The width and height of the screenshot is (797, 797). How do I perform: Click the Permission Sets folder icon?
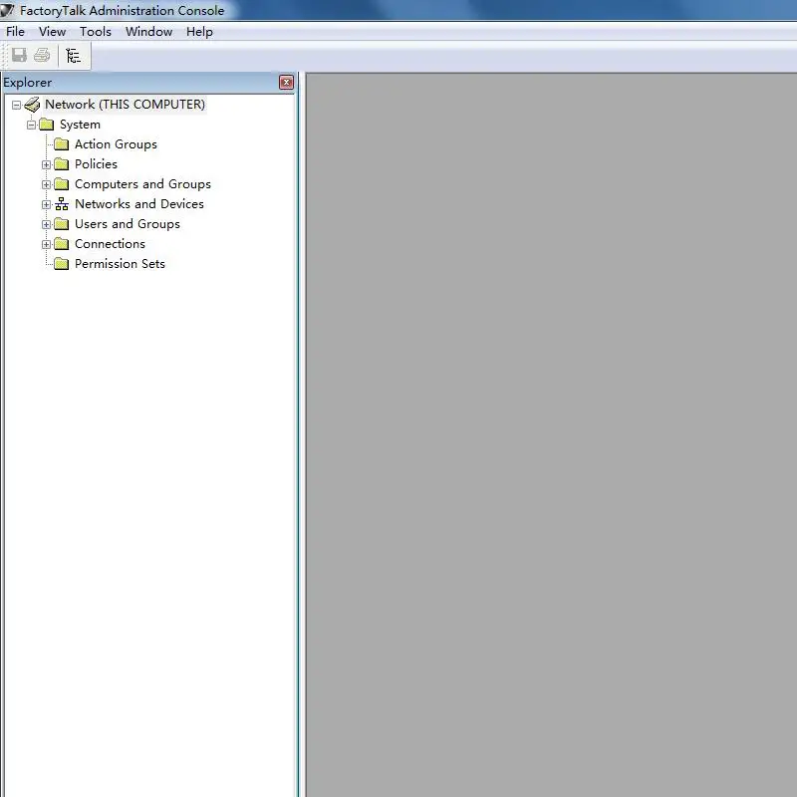click(x=62, y=264)
